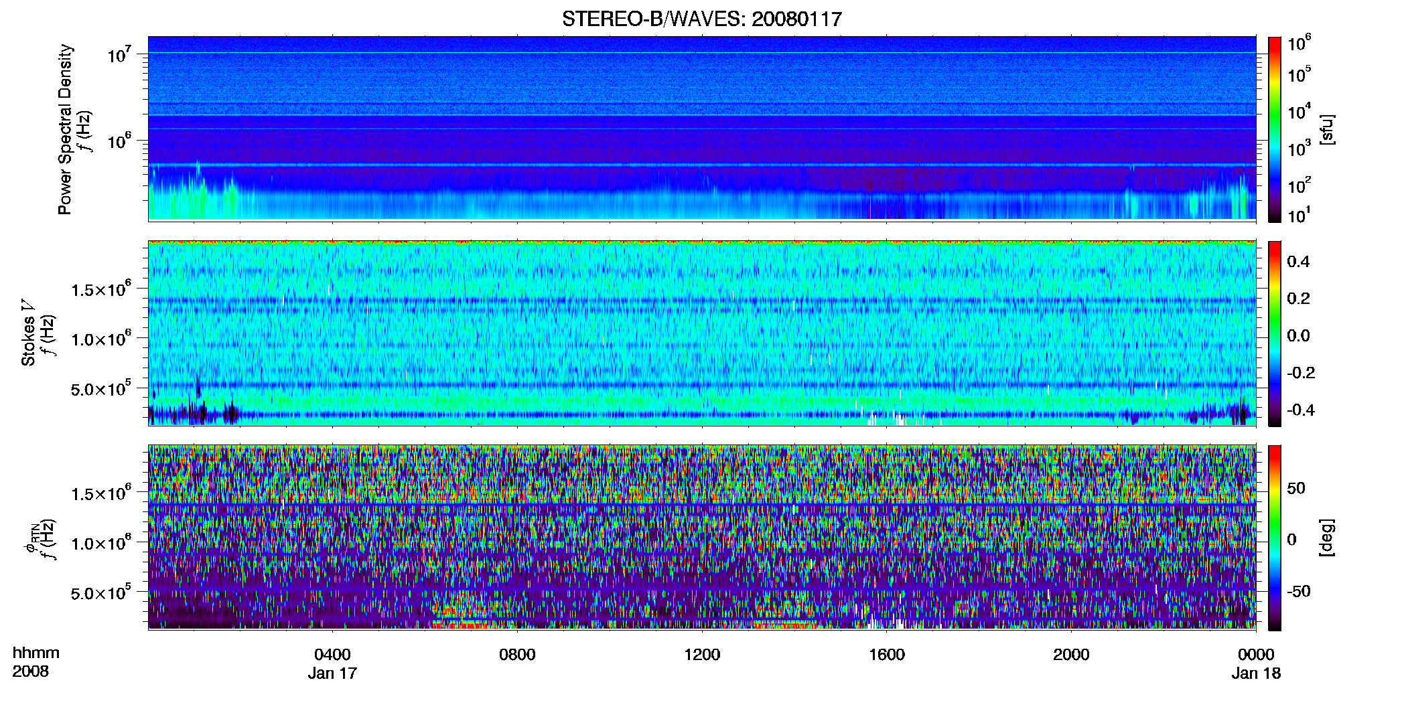
Task: Click the Power Spectral Density colorbar
Action: [x=1275, y=129]
